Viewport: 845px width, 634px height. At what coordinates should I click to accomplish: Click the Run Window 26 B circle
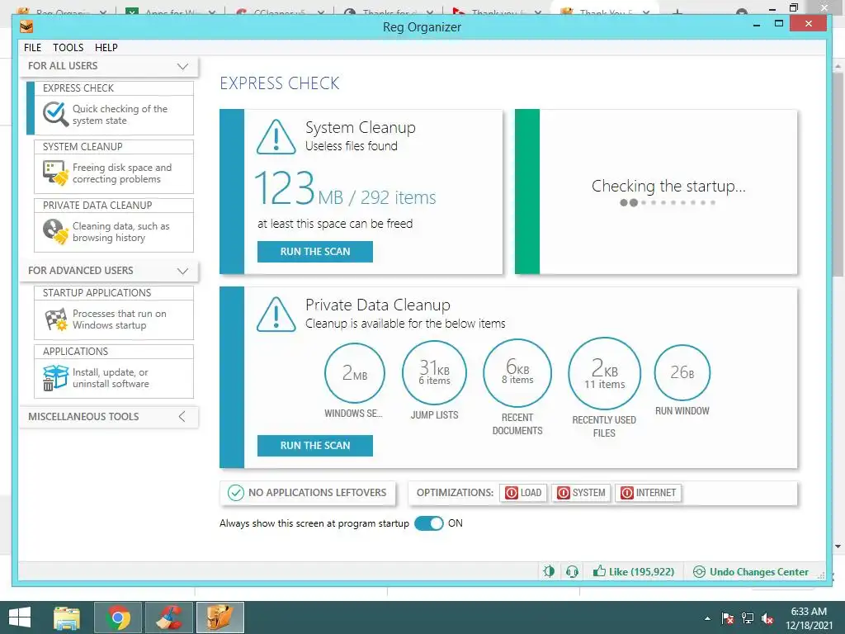[682, 373]
